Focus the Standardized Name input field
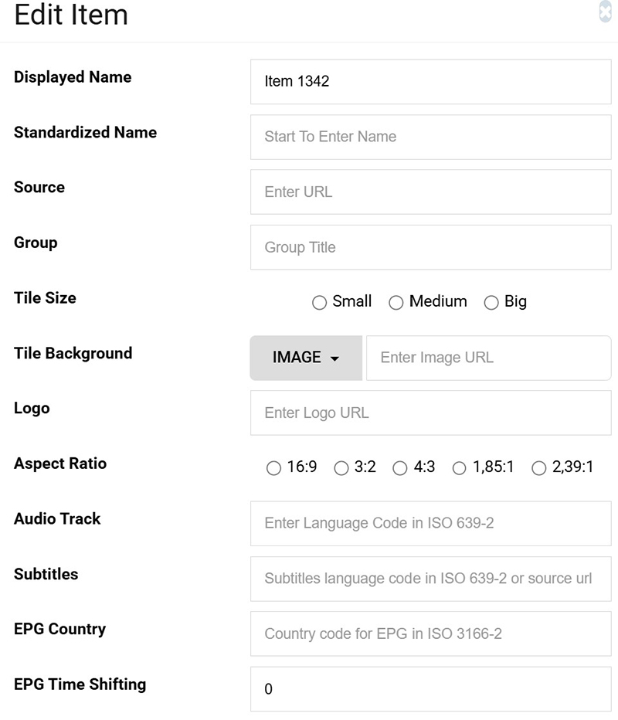This screenshot has width=618, height=720. (x=431, y=138)
